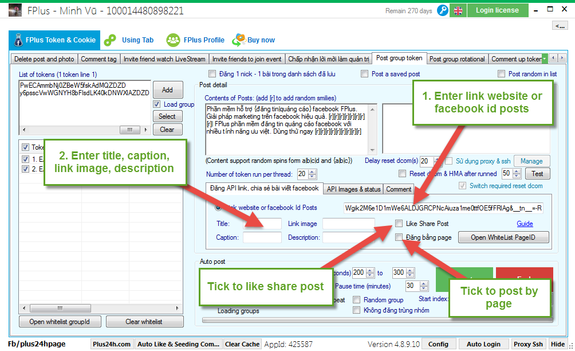Click the Plus24h.com button in status bar

(112, 344)
